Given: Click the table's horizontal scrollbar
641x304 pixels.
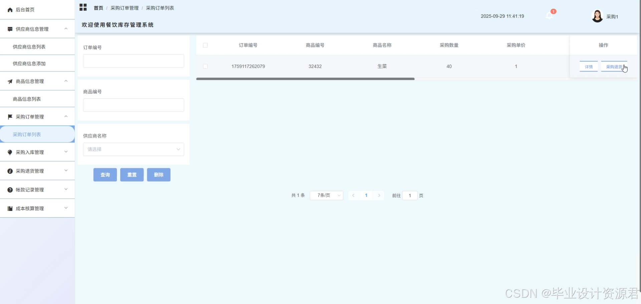Looking at the screenshot, I should (x=305, y=79).
